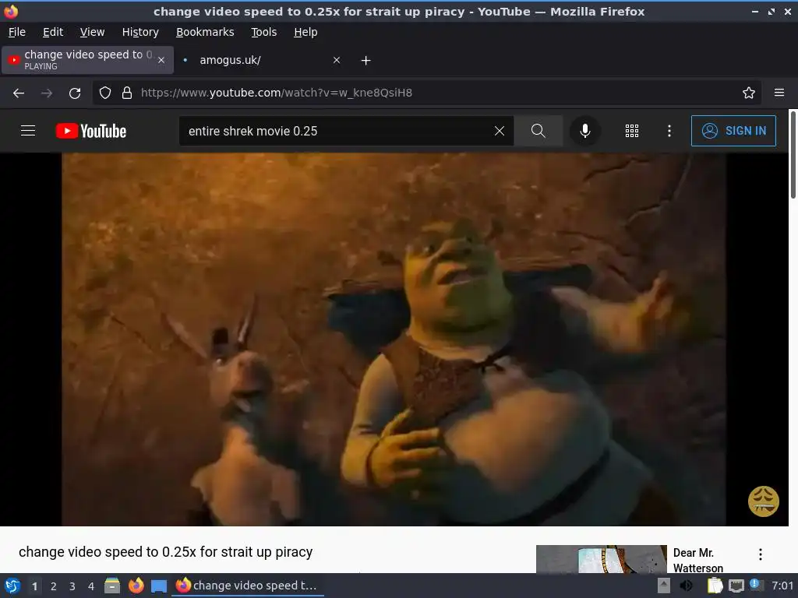The width and height of the screenshot is (798, 598).
Task: Show site security padlock info
Action: [x=127, y=93]
